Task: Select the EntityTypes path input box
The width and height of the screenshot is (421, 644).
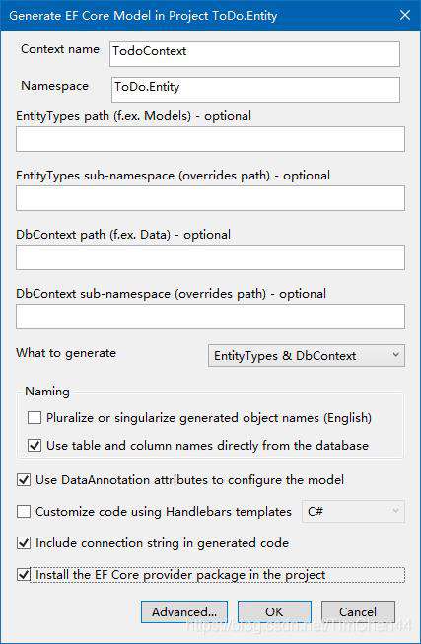Action: point(210,139)
